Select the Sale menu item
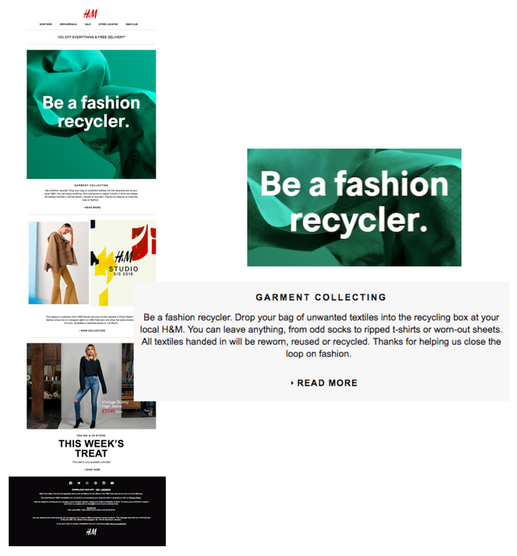Image resolution: width=517 pixels, height=556 pixels. pyautogui.click(x=88, y=24)
